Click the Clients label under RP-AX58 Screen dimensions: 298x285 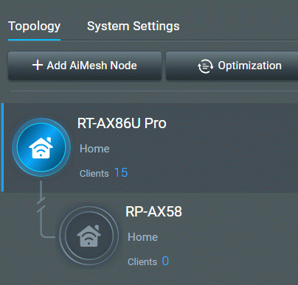(142, 262)
